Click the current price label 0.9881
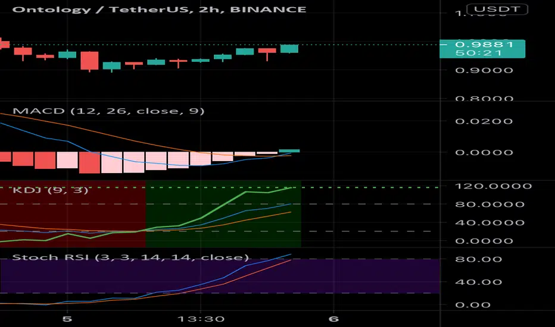 pyautogui.click(x=484, y=45)
